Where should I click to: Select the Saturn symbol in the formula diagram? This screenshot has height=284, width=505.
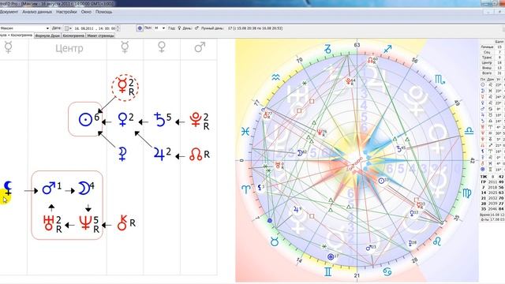point(159,119)
